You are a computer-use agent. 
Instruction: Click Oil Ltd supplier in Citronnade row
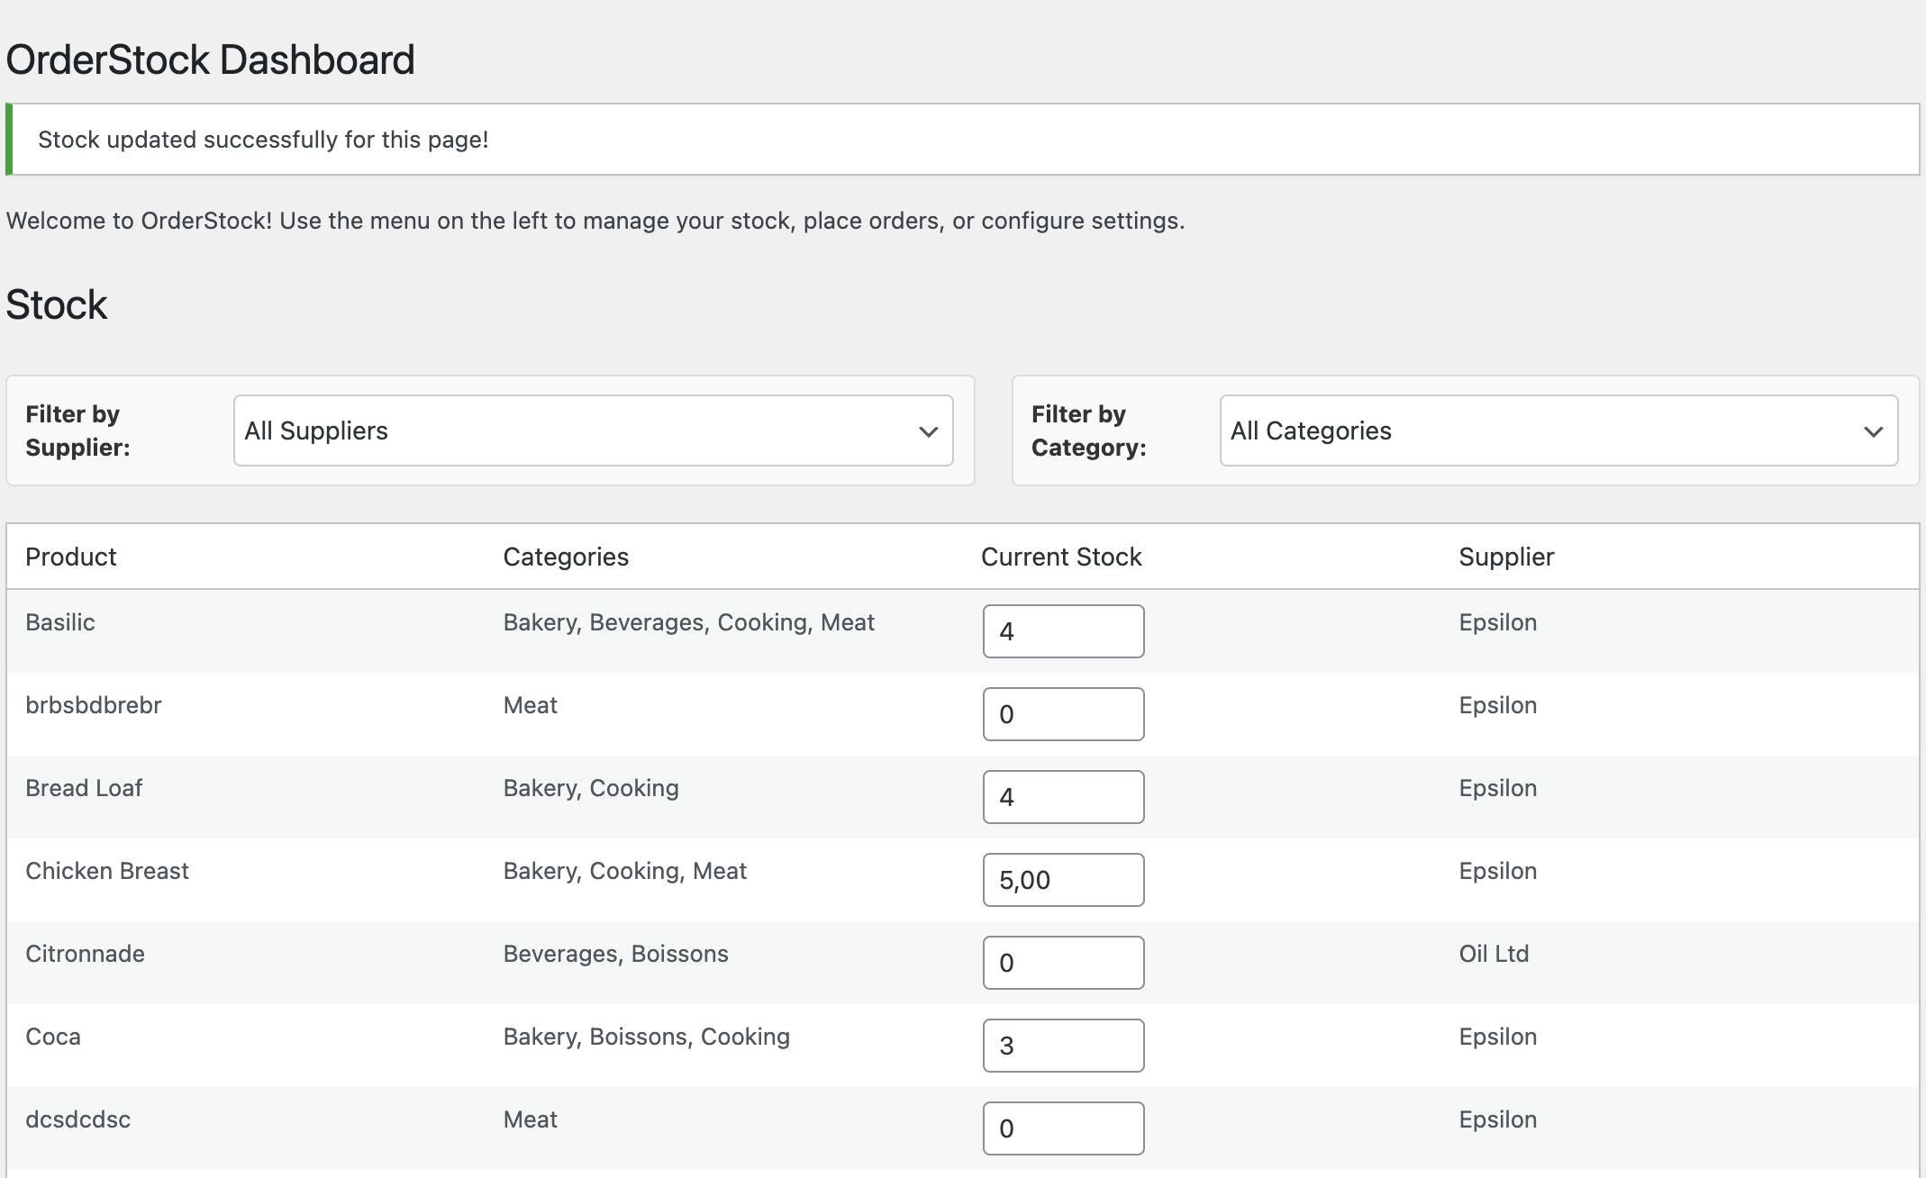pos(1494,954)
